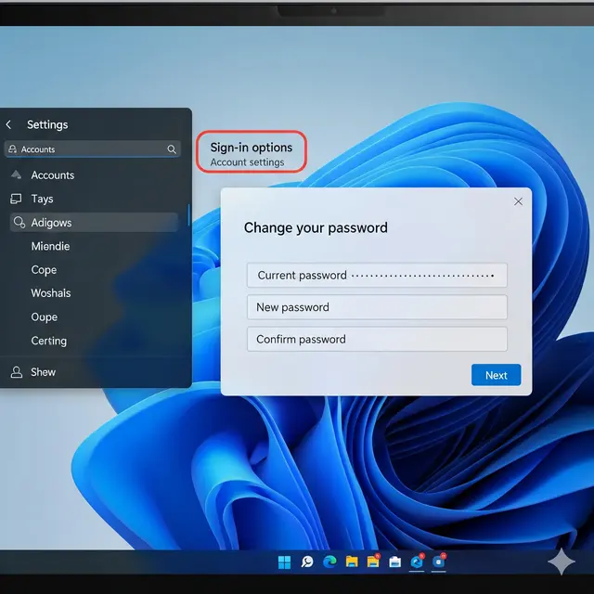The height and width of the screenshot is (594, 594).
Task: Choose Miendie in the Settings sidebar
Action: [50, 246]
